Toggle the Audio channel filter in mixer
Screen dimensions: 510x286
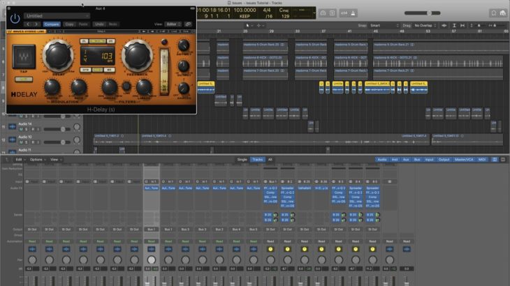[382, 160]
